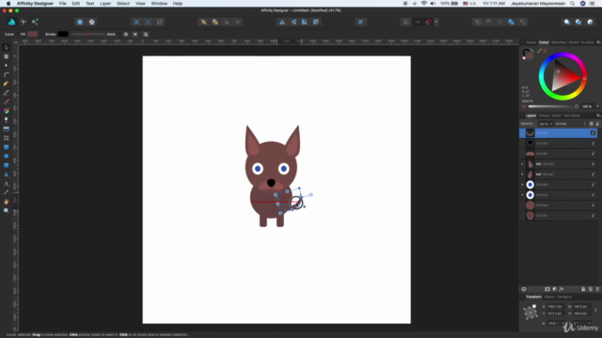Switch to Export persona

coord(35,22)
